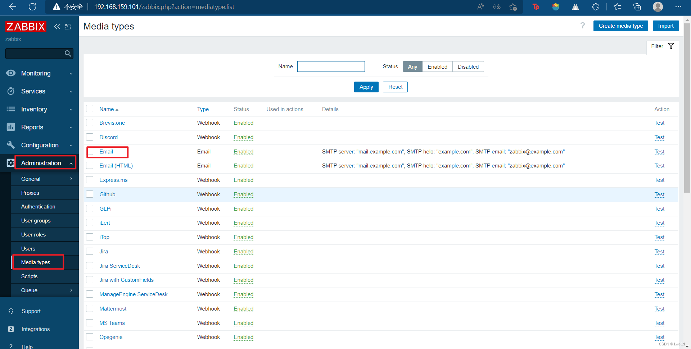Click the Integrations Z icon
691x349 pixels.
tap(11, 329)
